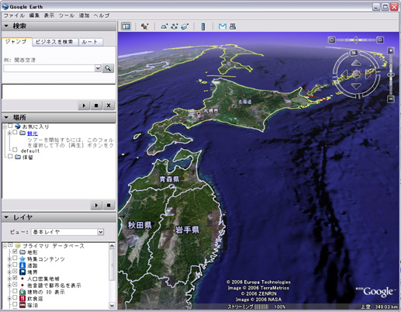Play the search results tour
Image resolution: width=401 pixels, height=312 pixels.
[84, 106]
